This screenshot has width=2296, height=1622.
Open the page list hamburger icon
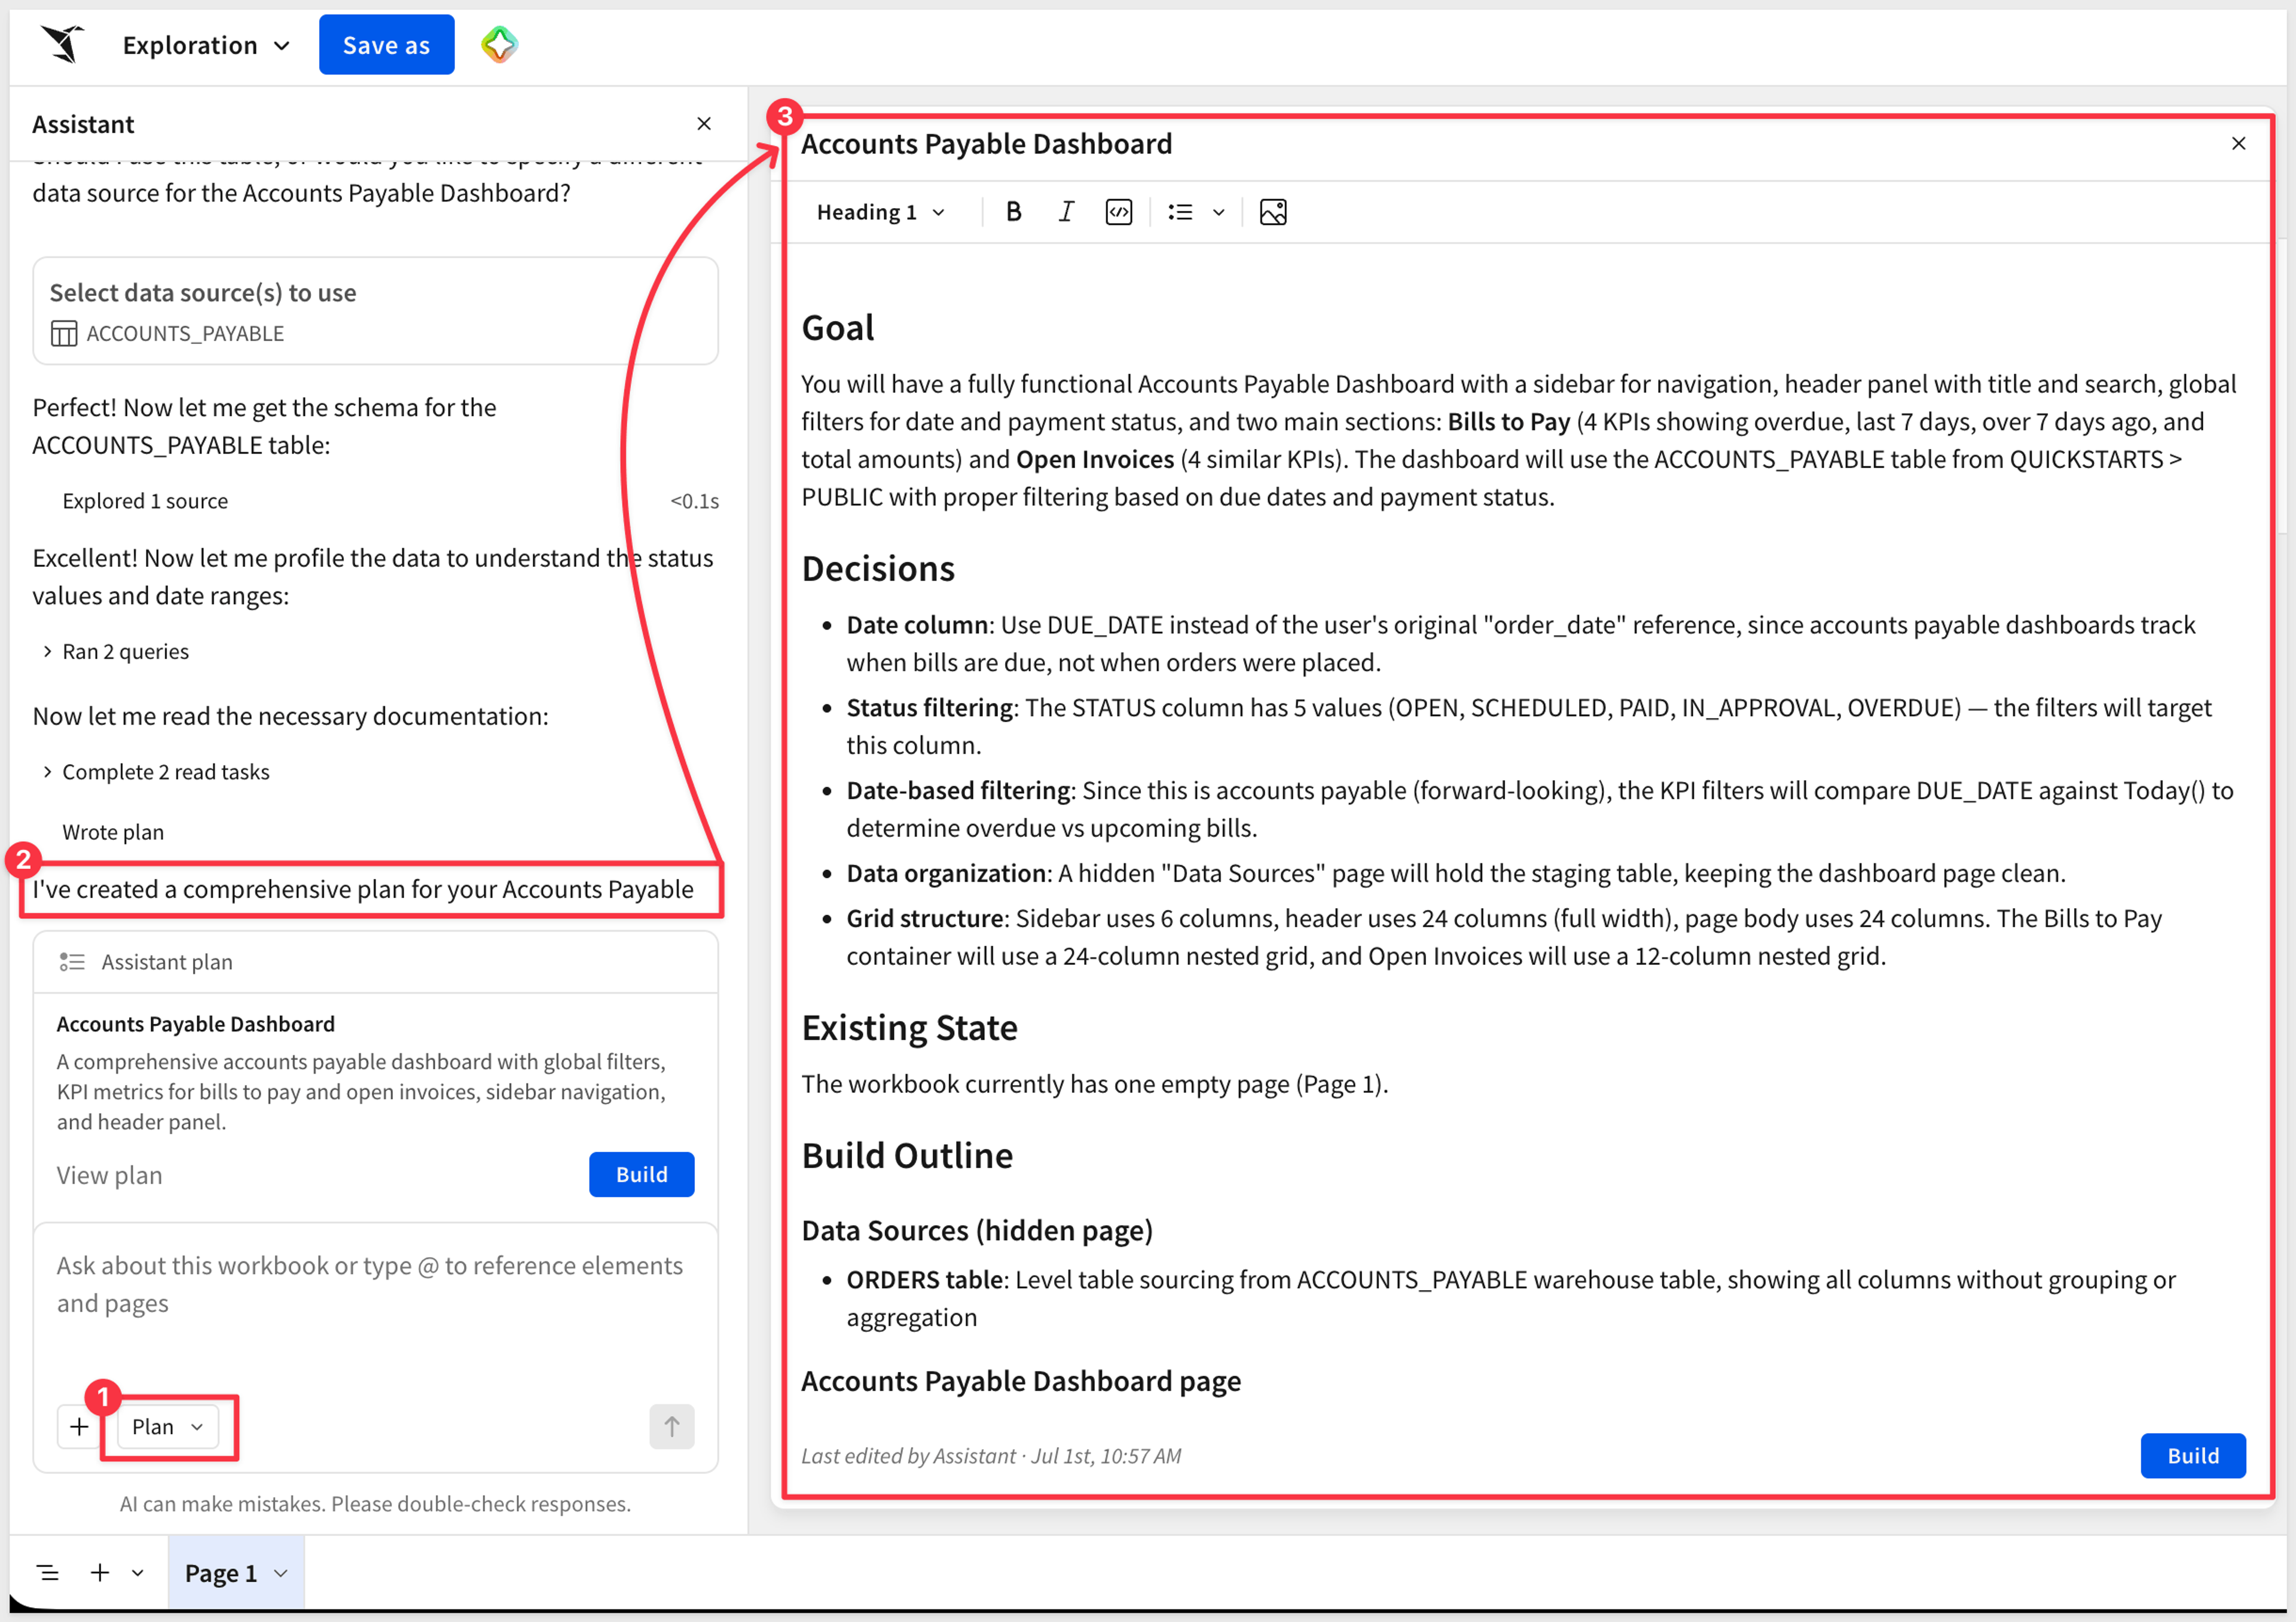point(48,1573)
